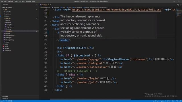Open foot.php in the explorer
This screenshot has width=182, height=102.
tap(9, 29)
